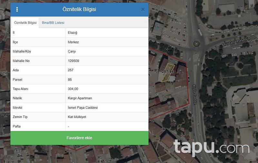Image resolution: width=258 pixels, height=163 pixels.
Task: Click the Nitelik label
Action: (17, 98)
